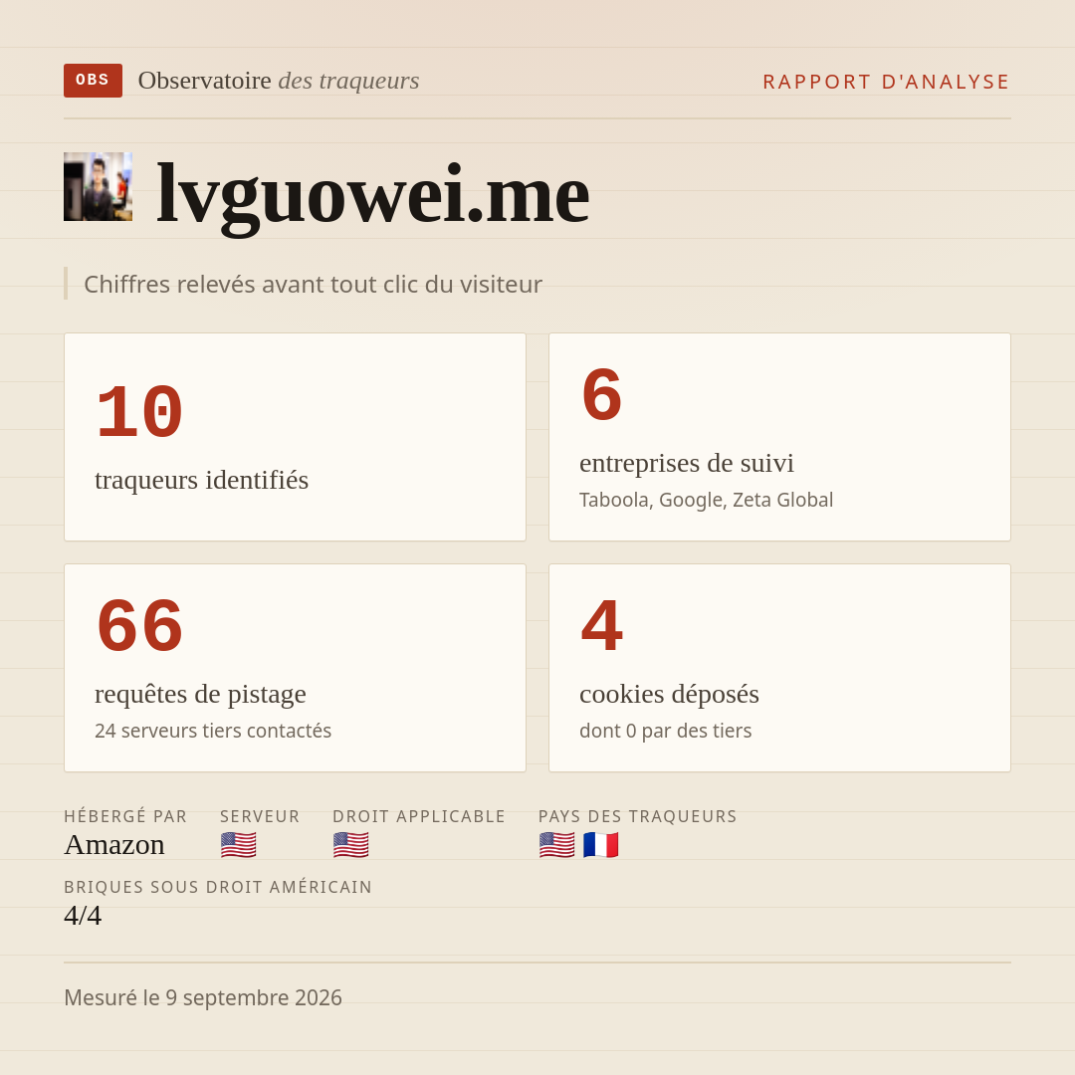
Task: Click the 'BRIQUES SOUS DROIT AMÉRICAIN' label
Action: pos(218,887)
